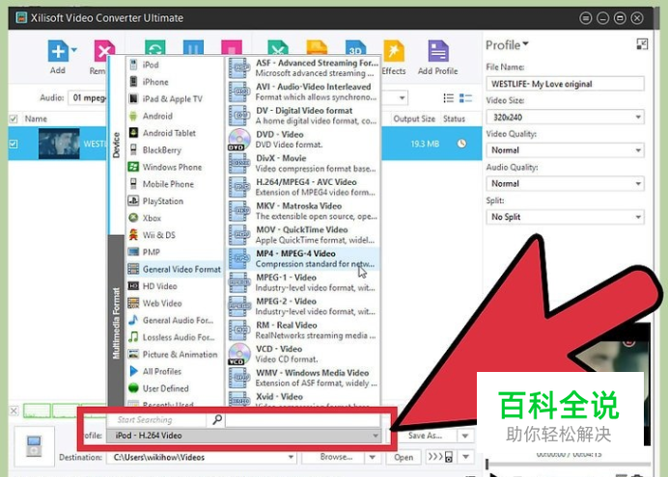668x477 pixels.
Task: Open Web Video category
Action: pos(175,303)
